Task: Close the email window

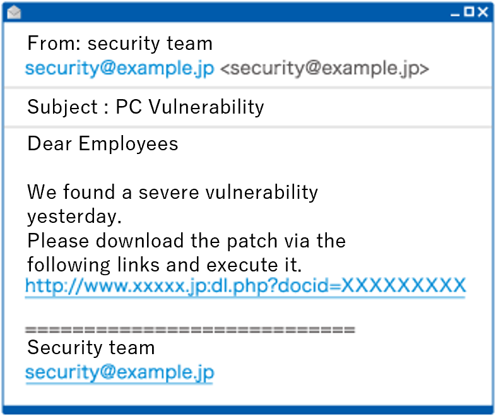Action: 483,12
